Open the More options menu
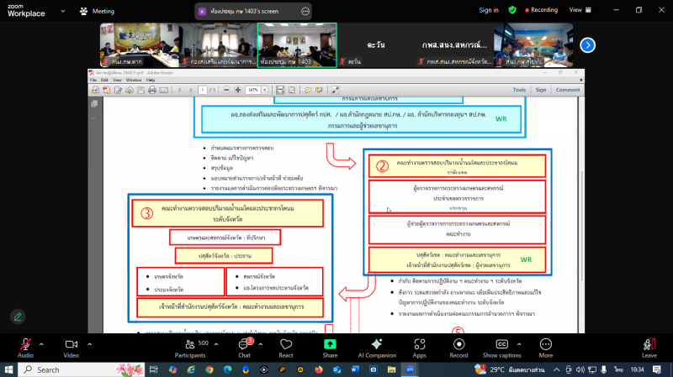 (x=546, y=345)
